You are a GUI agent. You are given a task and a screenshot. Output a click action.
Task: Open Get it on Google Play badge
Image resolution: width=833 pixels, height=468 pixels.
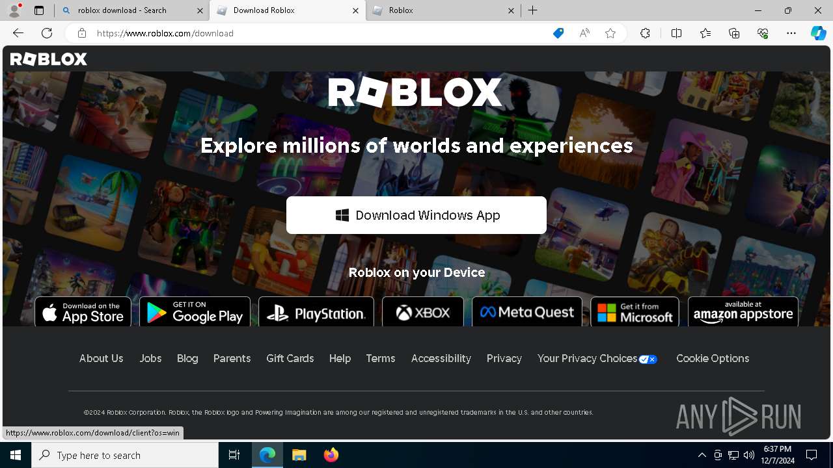pos(195,313)
